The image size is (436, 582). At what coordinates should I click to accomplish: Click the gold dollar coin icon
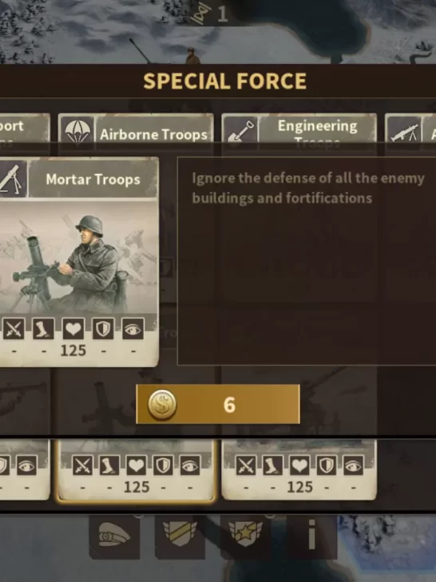pyautogui.click(x=162, y=405)
